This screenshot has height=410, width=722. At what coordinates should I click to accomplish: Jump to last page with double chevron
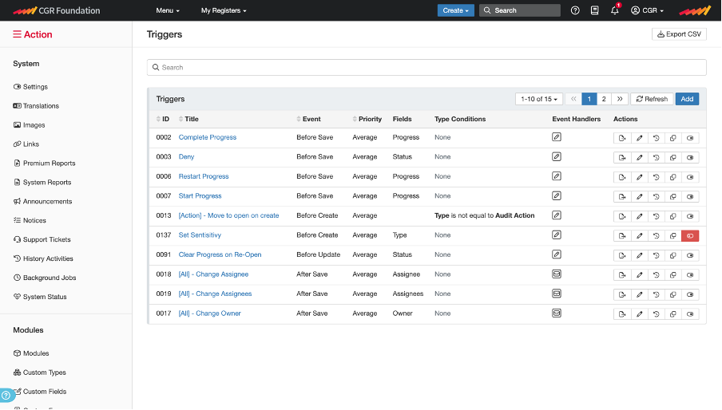pos(620,99)
